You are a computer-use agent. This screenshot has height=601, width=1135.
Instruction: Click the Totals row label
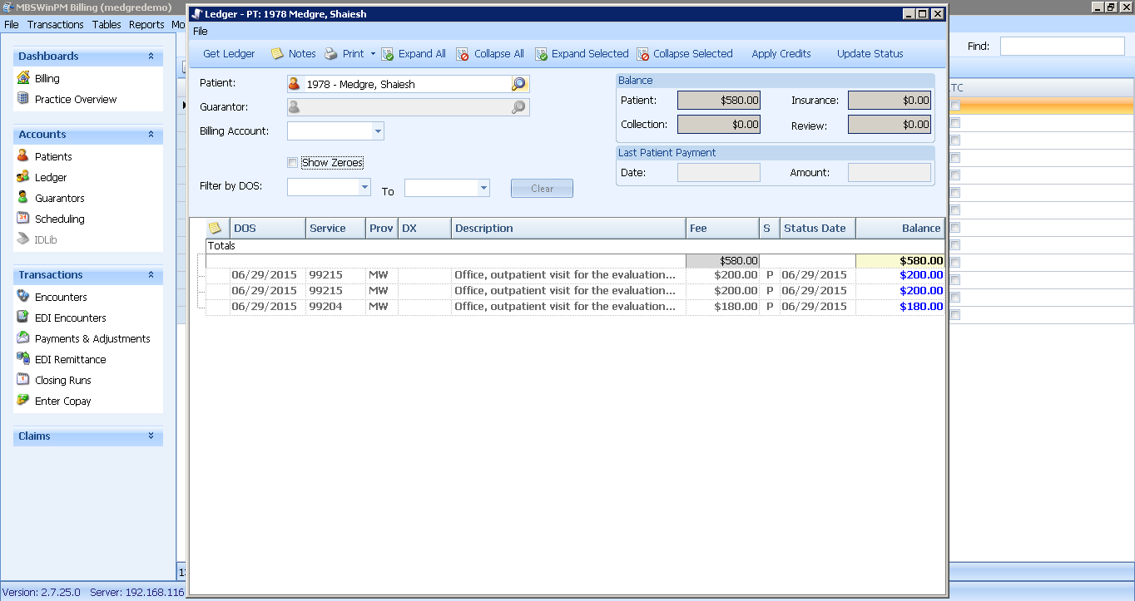click(x=221, y=246)
